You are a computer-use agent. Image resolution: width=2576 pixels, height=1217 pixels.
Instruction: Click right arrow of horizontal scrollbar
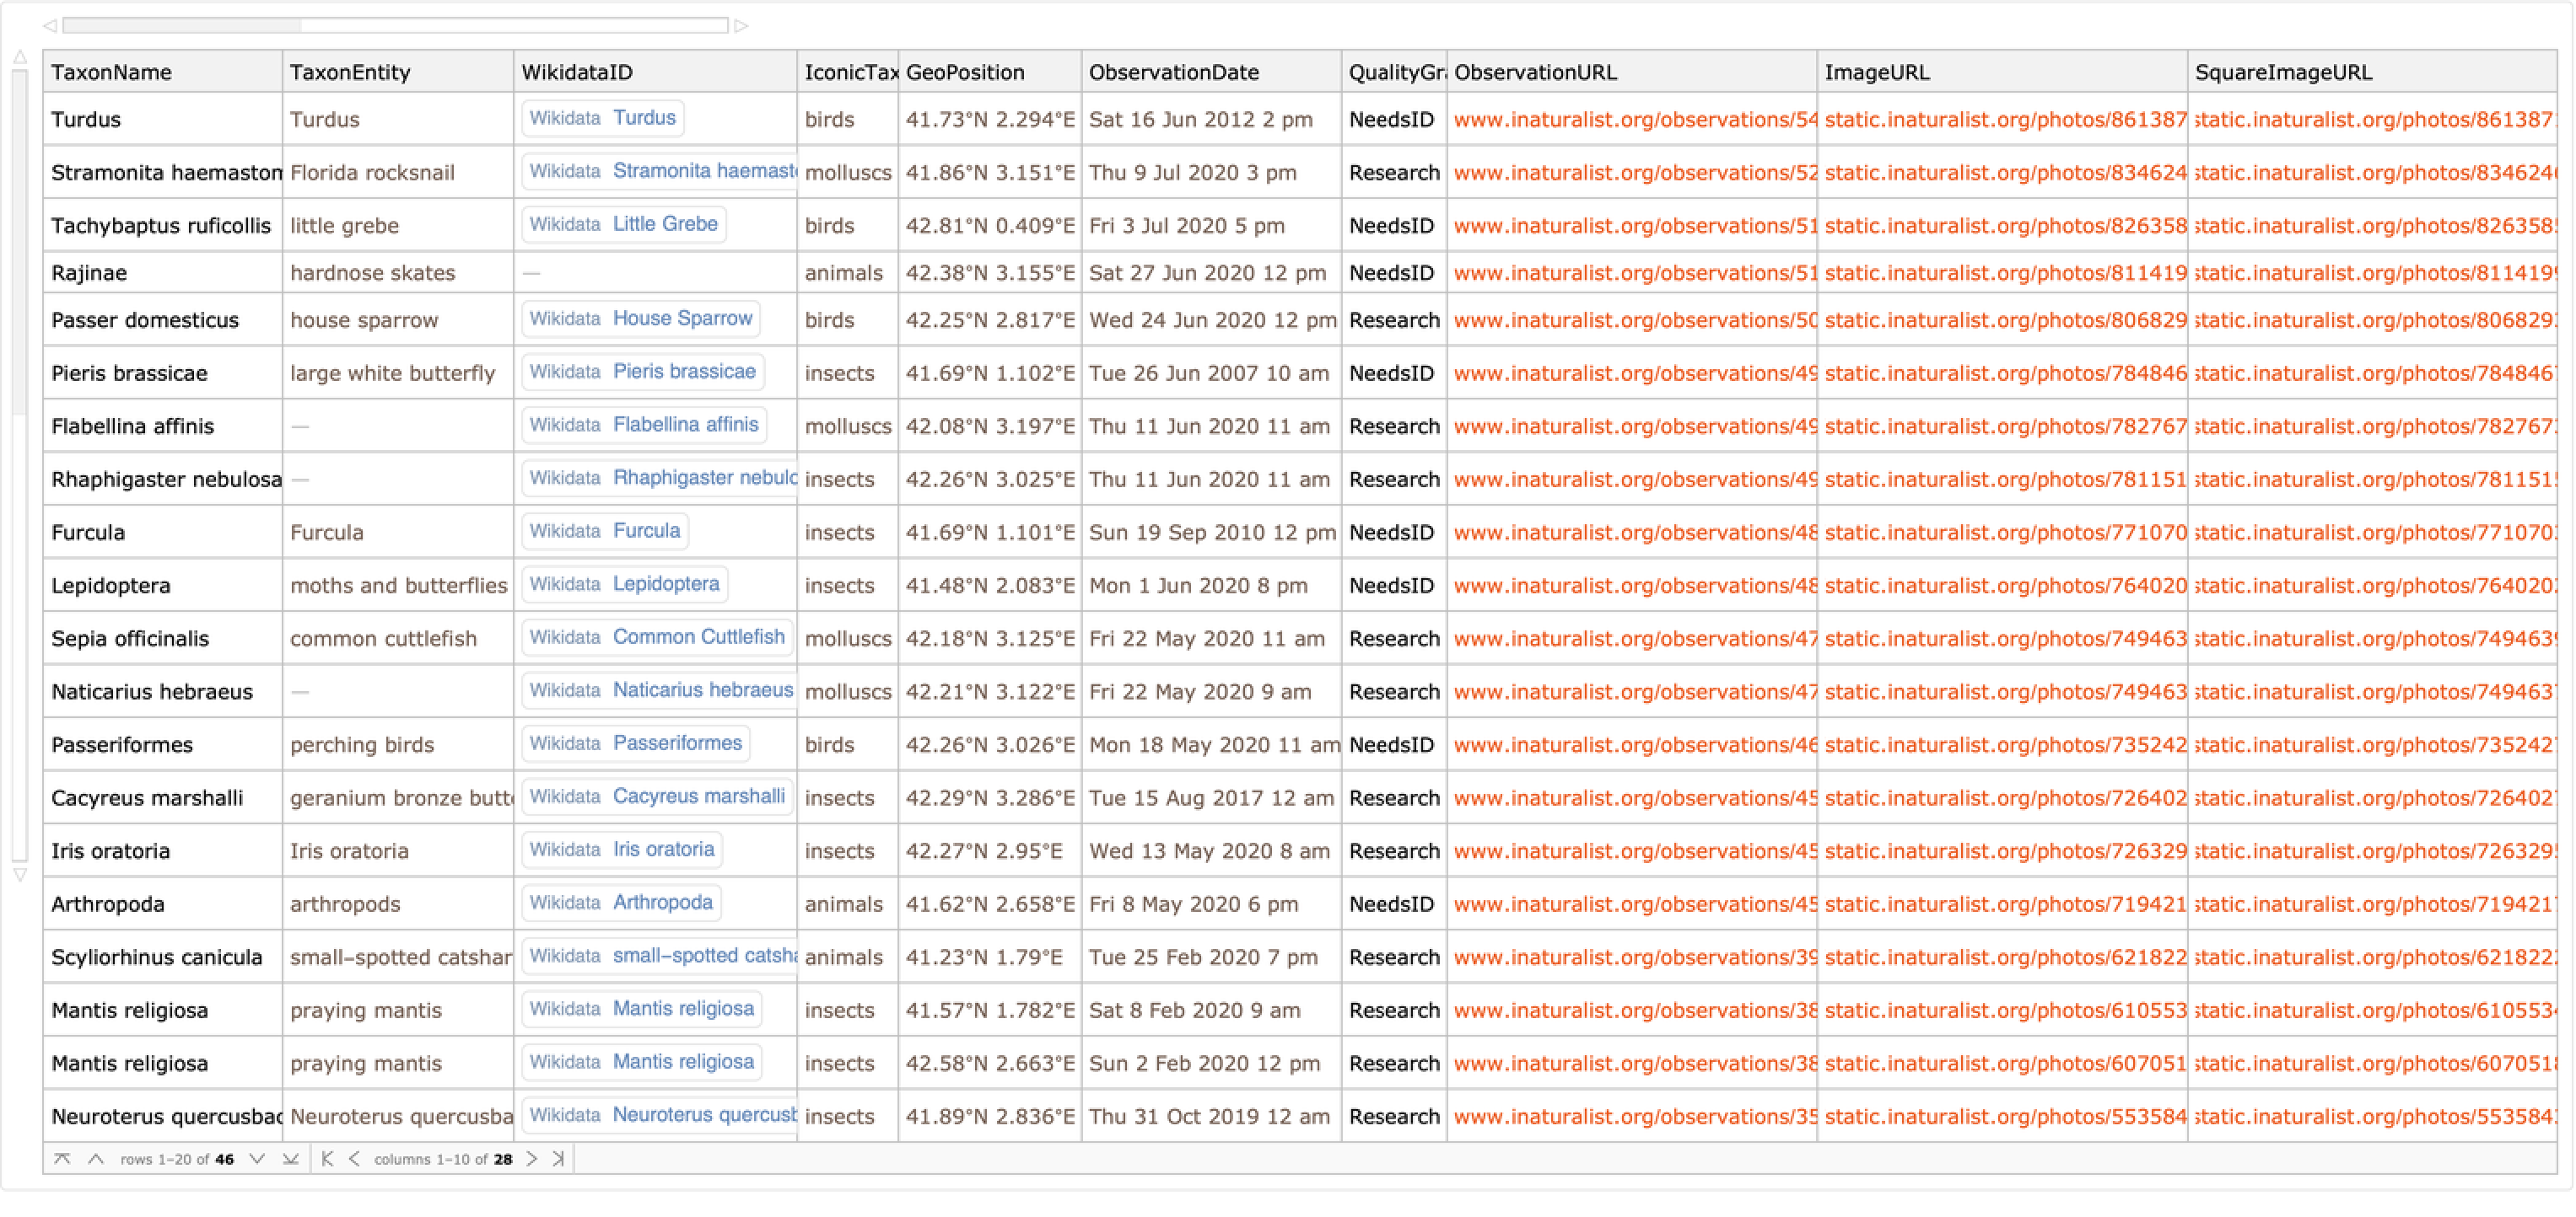741,26
